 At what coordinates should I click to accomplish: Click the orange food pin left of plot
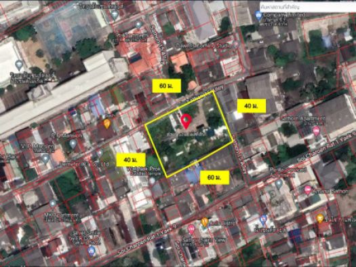point(107,124)
